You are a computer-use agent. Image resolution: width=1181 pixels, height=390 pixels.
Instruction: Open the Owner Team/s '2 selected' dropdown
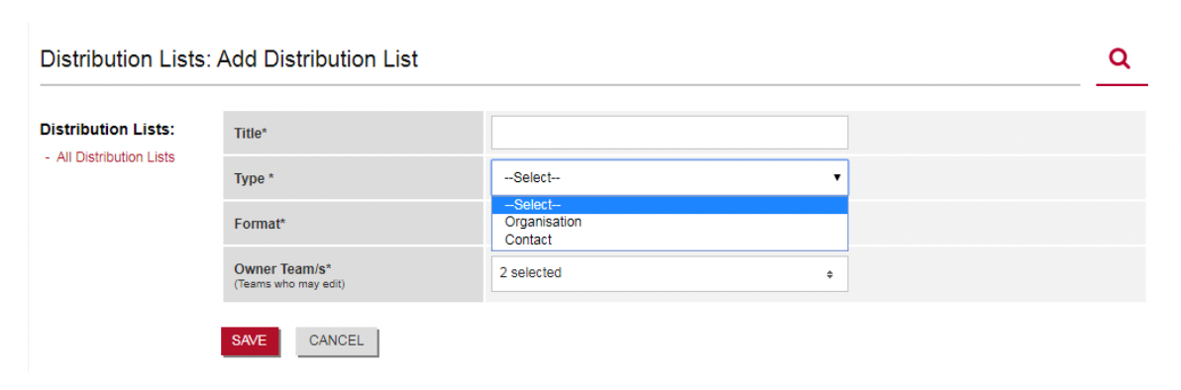[x=670, y=273]
